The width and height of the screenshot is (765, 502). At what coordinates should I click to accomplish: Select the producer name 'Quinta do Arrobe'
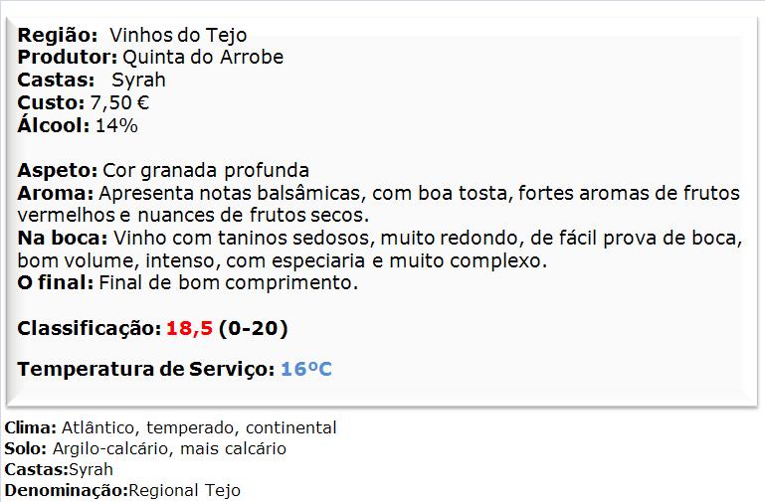[x=204, y=58]
